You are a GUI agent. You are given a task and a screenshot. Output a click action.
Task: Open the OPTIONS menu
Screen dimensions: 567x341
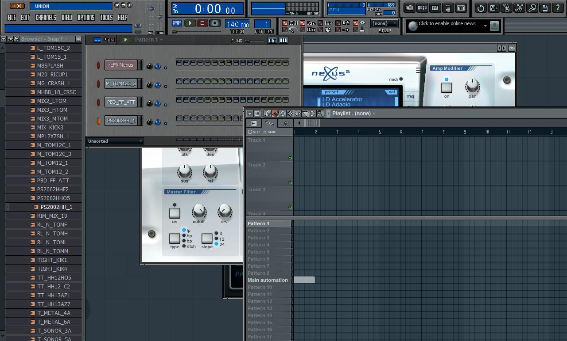click(x=86, y=18)
